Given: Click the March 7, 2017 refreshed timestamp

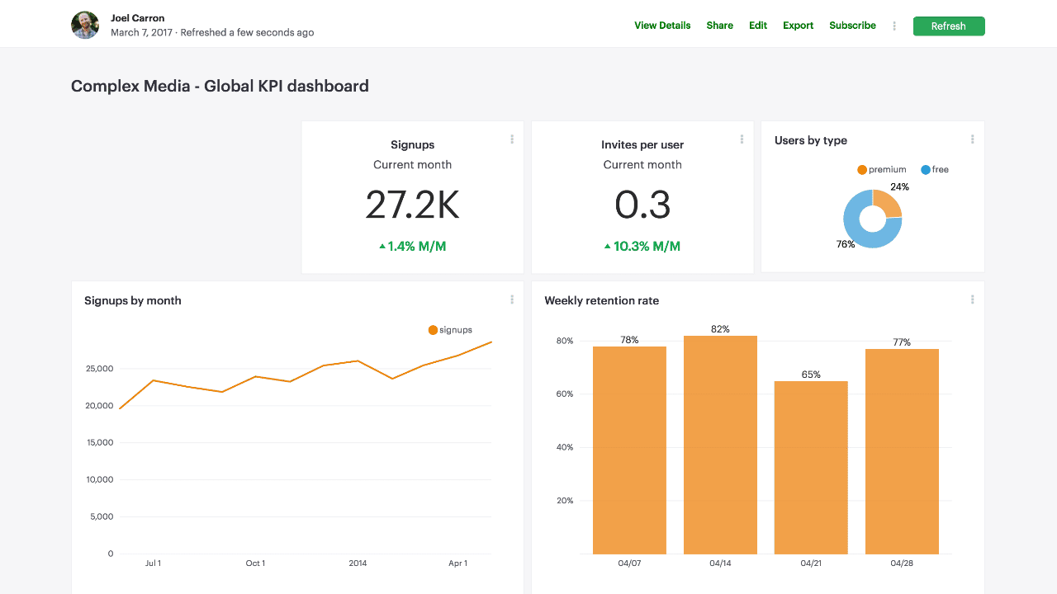Looking at the screenshot, I should (212, 33).
